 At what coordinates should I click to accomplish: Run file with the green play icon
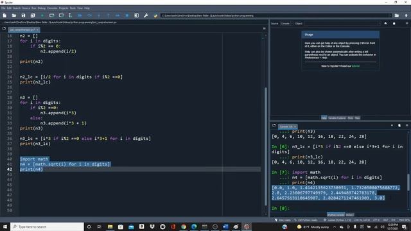coord(42,15)
